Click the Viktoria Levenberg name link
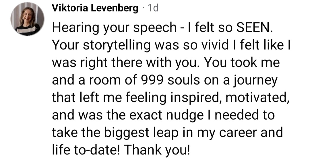This screenshot has width=310, height=165. point(95,9)
